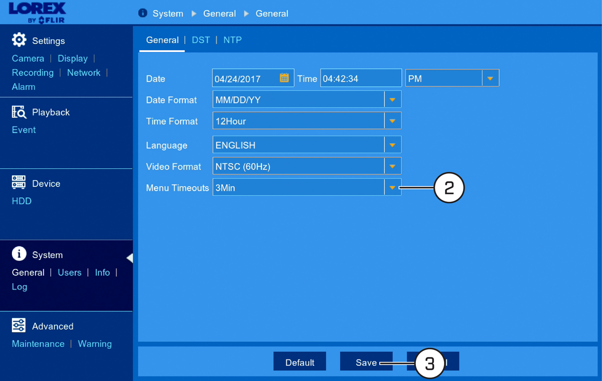This screenshot has width=602, height=381.
Task: Select the General tab above the form
Action: (162, 40)
